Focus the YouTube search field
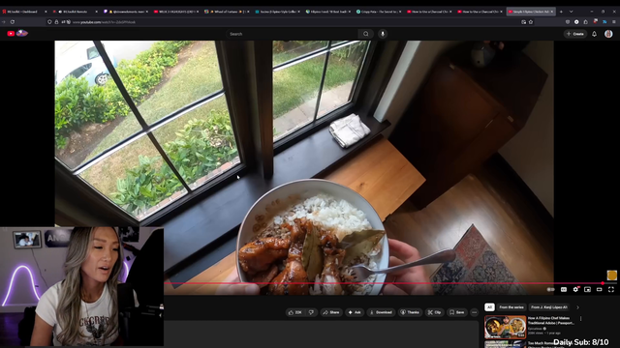 (292, 34)
